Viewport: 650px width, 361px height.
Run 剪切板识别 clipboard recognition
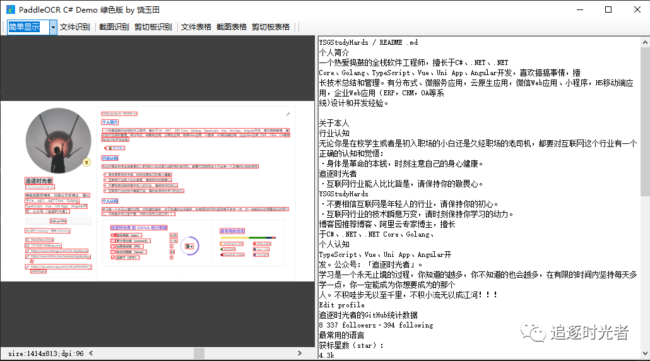coord(153,27)
